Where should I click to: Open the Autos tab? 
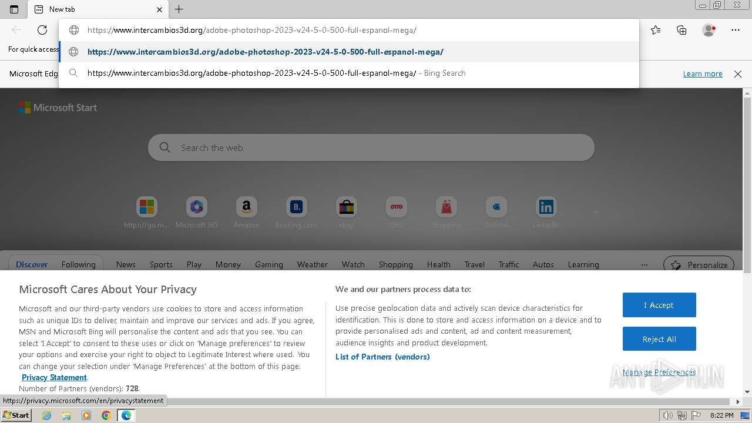(x=543, y=264)
